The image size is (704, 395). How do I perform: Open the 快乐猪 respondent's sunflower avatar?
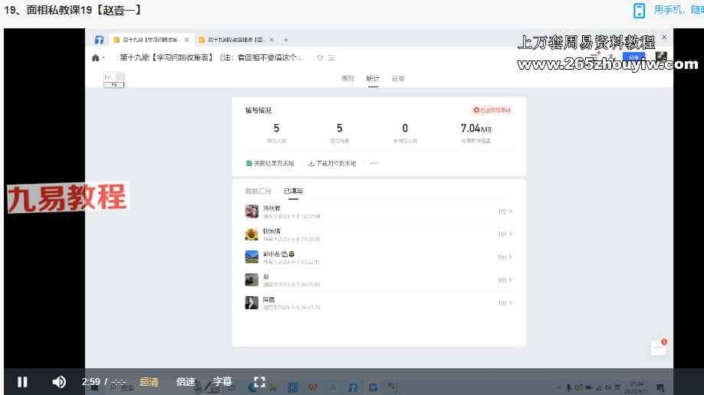coord(252,234)
